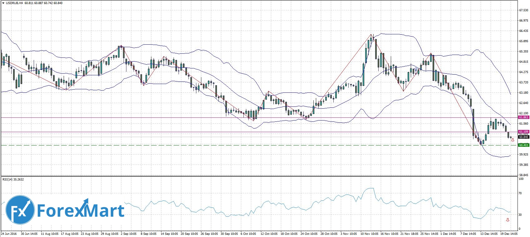Image resolution: width=530 pixels, height=237 pixels.
Task: Click the 19 Dec 14:05 time label
Action: click(509, 234)
